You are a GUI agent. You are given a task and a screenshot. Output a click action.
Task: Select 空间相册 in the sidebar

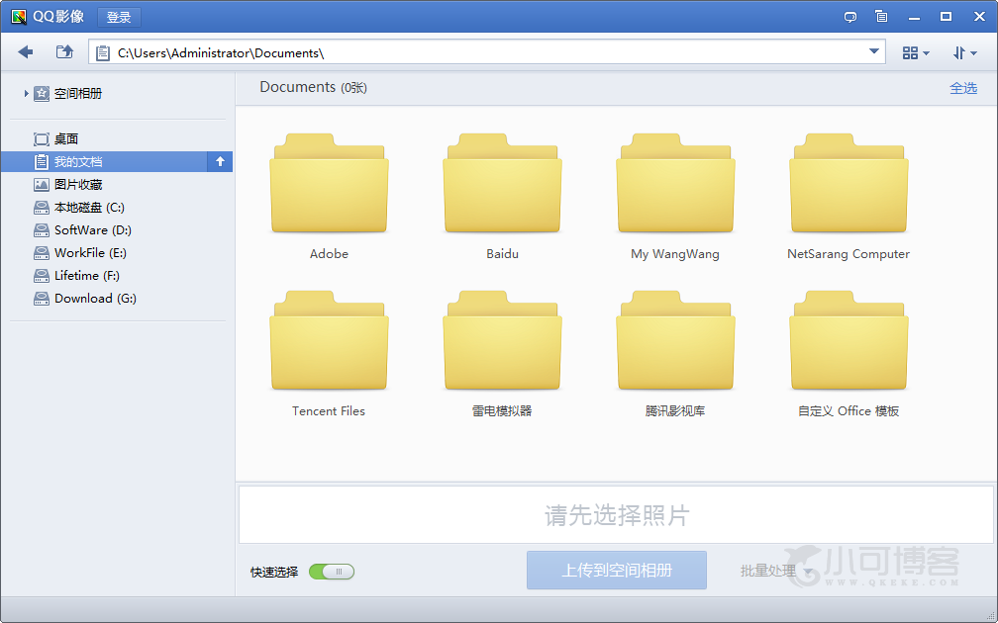coord(68,93)
